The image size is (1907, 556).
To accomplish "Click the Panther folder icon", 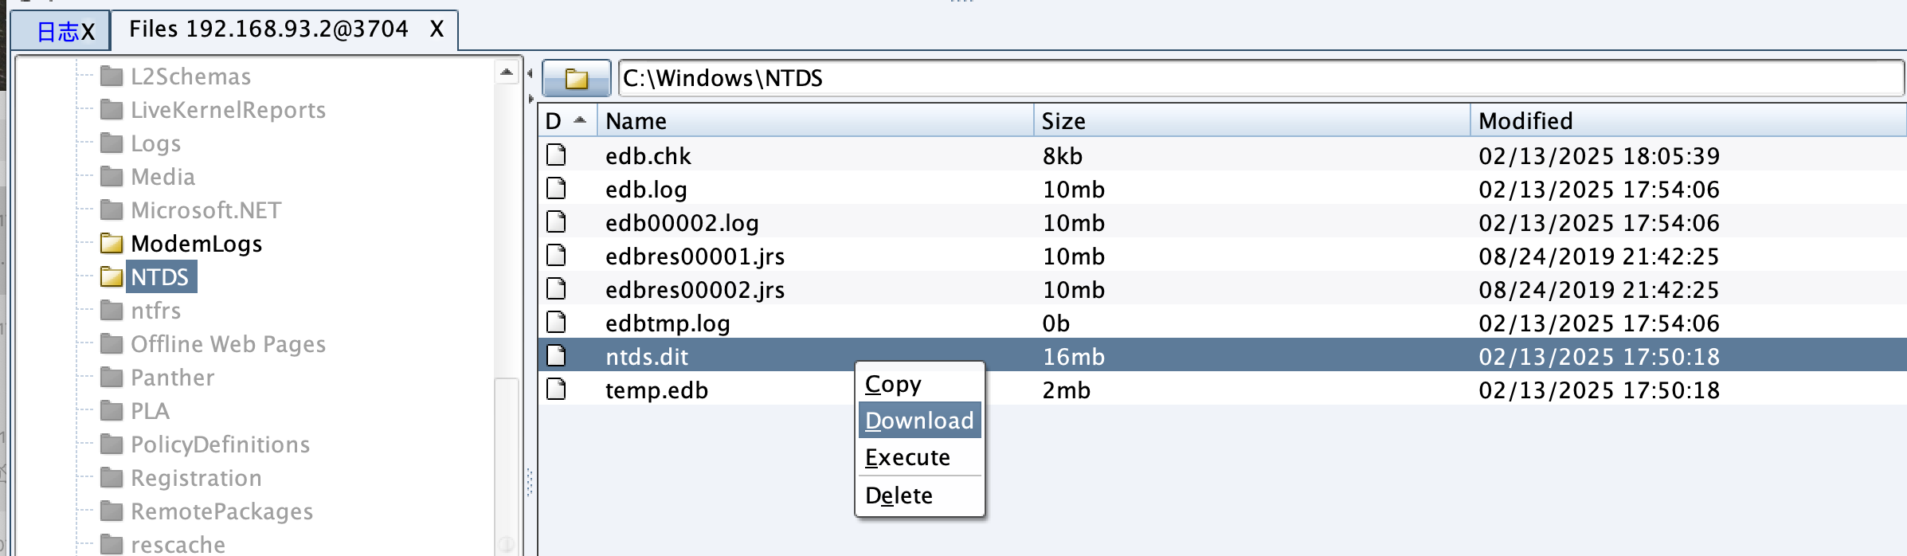I will coord(112,378).
